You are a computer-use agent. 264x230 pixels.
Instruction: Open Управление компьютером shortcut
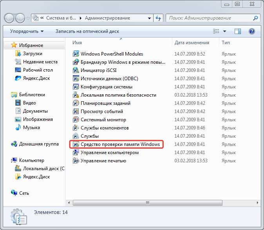(x=109, y=153)
